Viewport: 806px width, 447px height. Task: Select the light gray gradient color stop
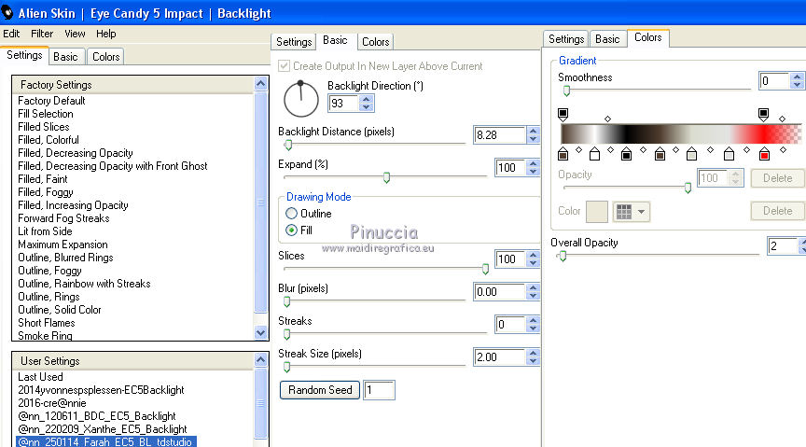point(729,154)
